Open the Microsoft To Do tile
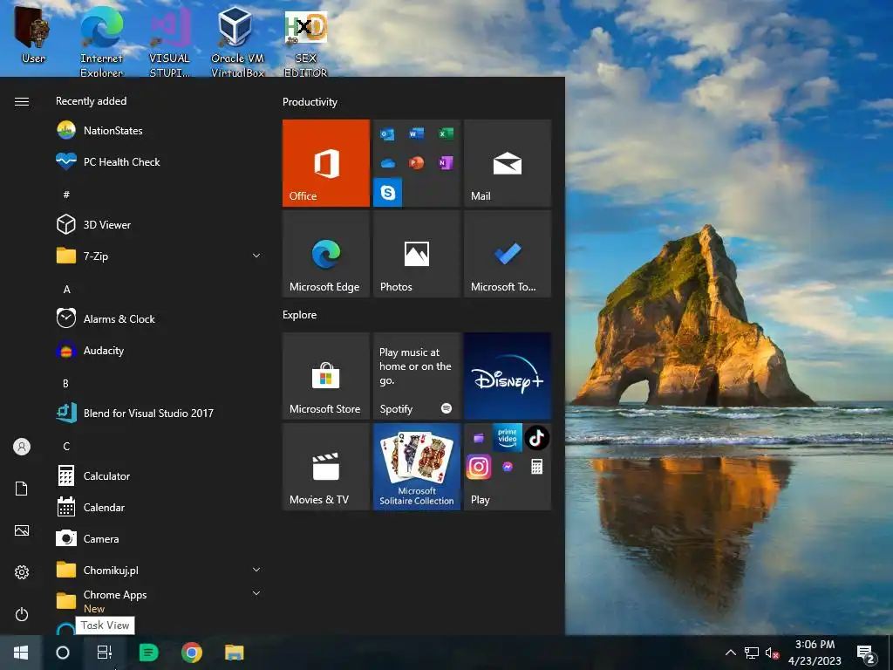The width and height of the screenshot is (893, 670). tap(508, 254)
